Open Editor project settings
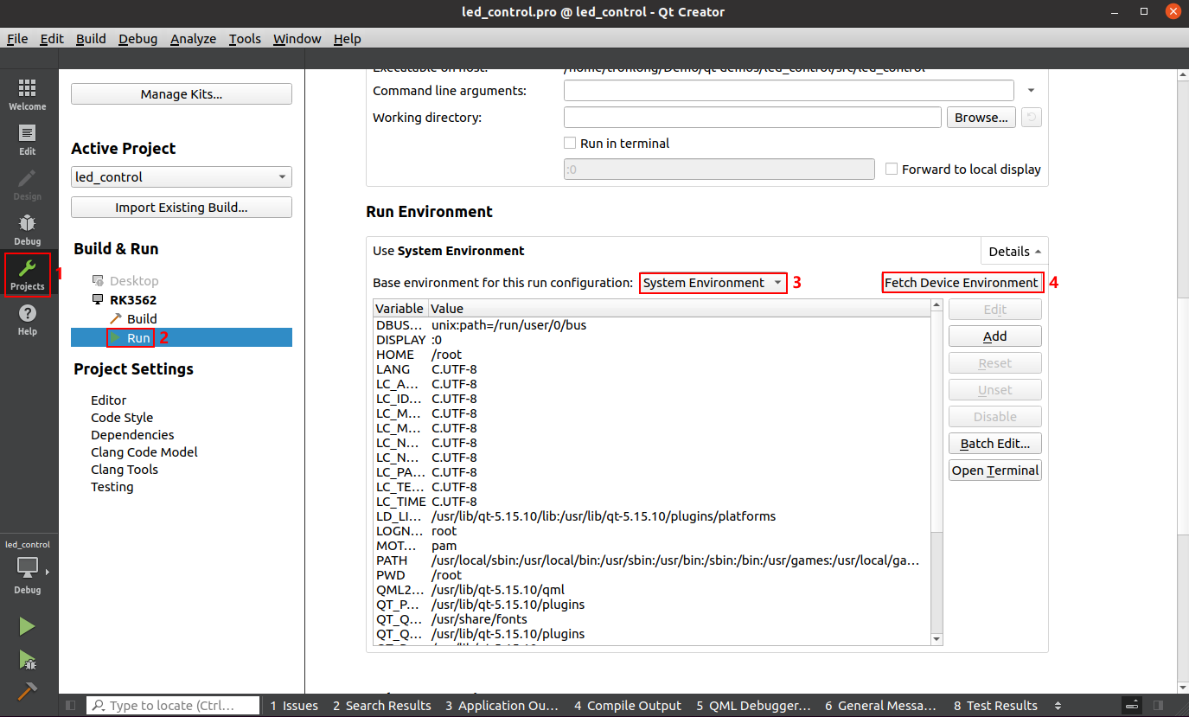1189x717 pixels. point(109,400)
